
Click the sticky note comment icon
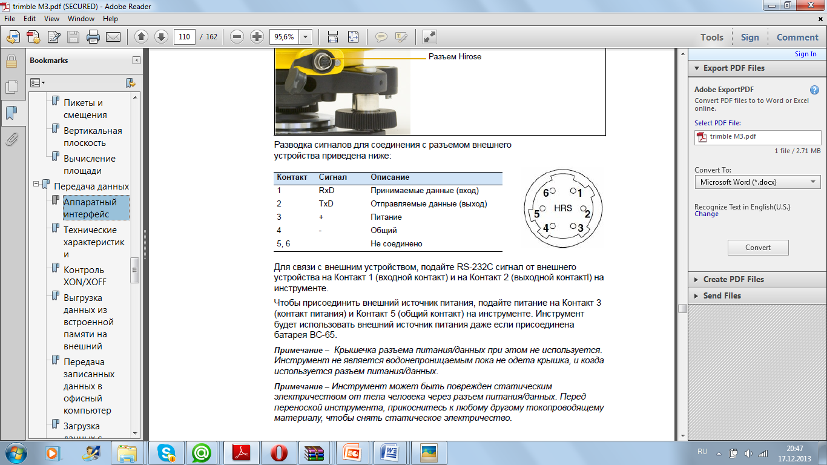(381, 37)
